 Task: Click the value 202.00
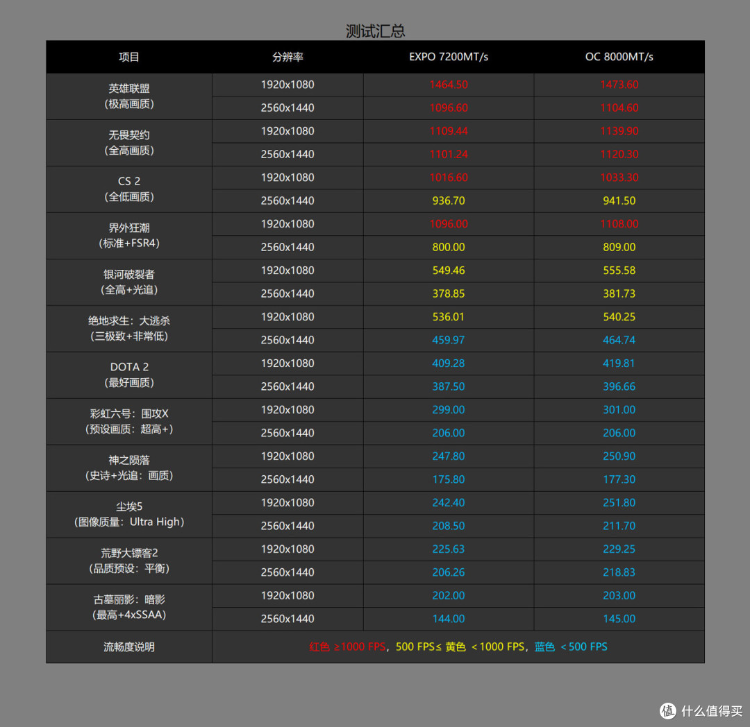coord(448,596)
